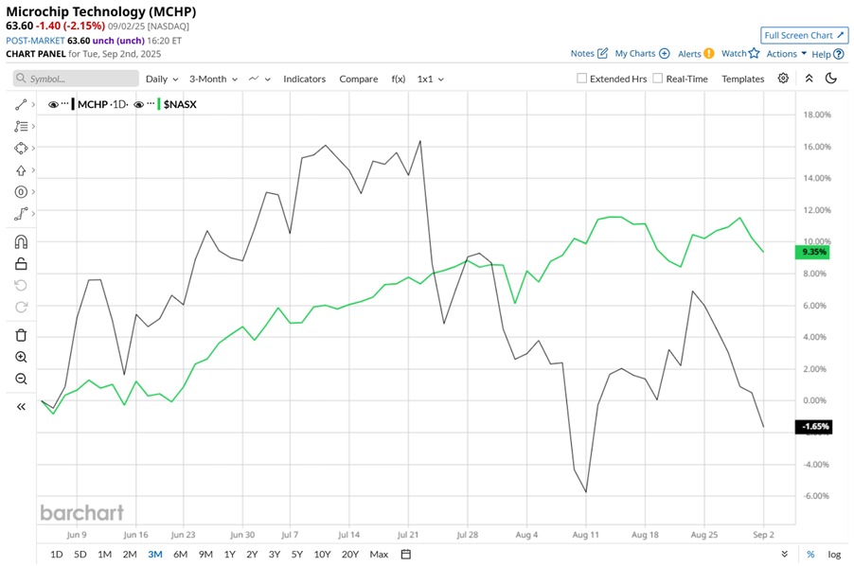Click the redo arrow icon
This screenshot has width=854, height=566.
[x=21, y=307]
